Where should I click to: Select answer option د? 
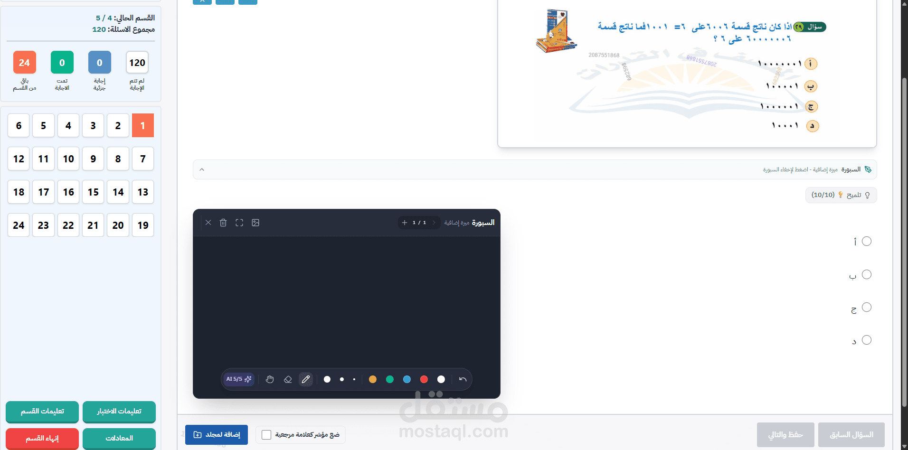pos(867,340)
